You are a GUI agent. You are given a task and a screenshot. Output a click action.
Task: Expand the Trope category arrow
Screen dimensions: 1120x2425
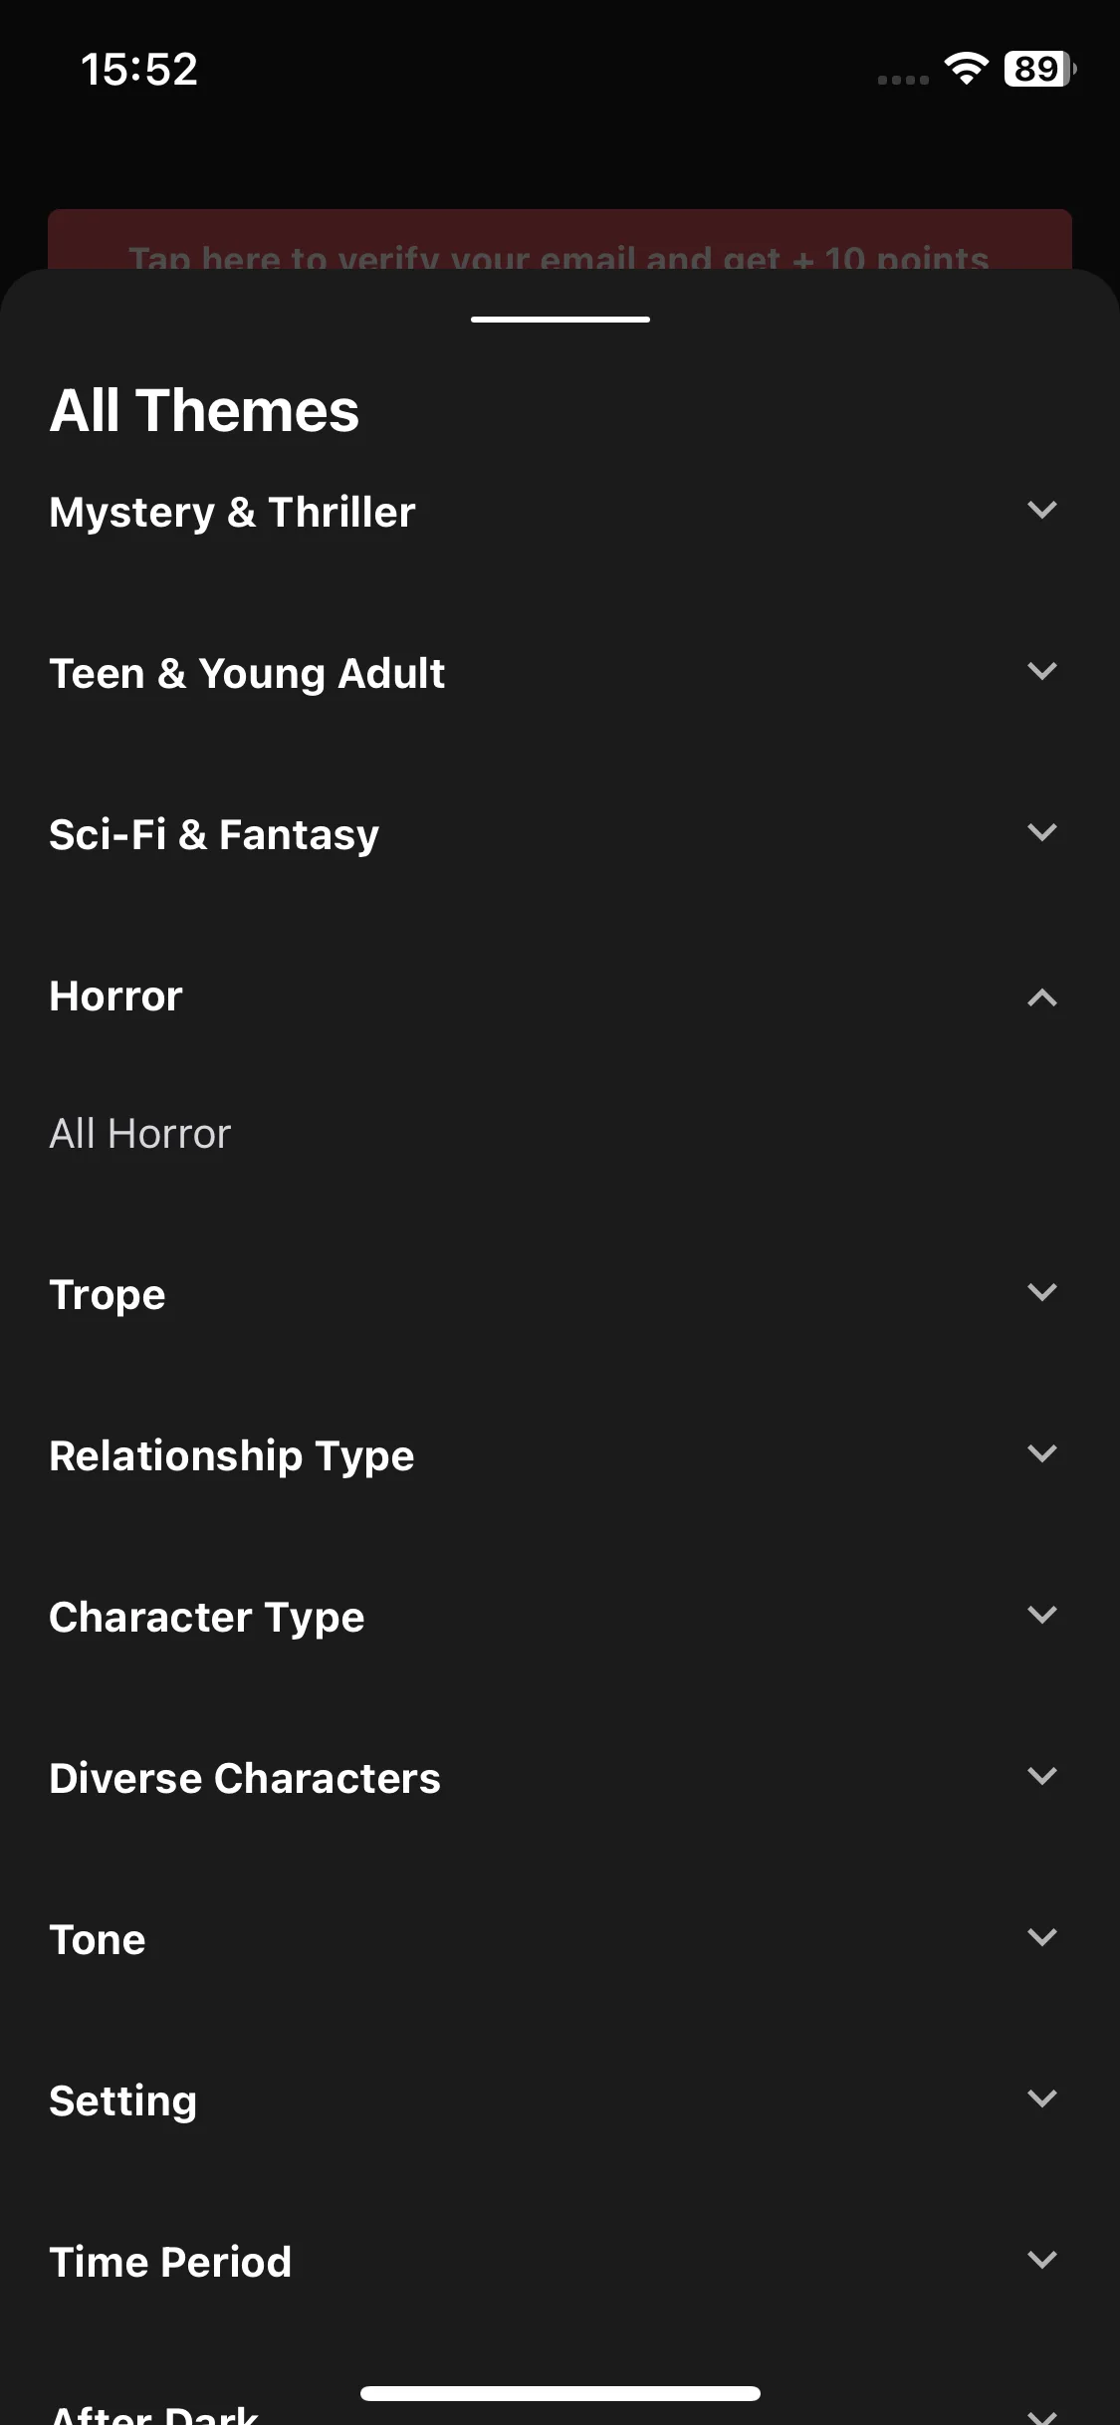(1041, 1293)
